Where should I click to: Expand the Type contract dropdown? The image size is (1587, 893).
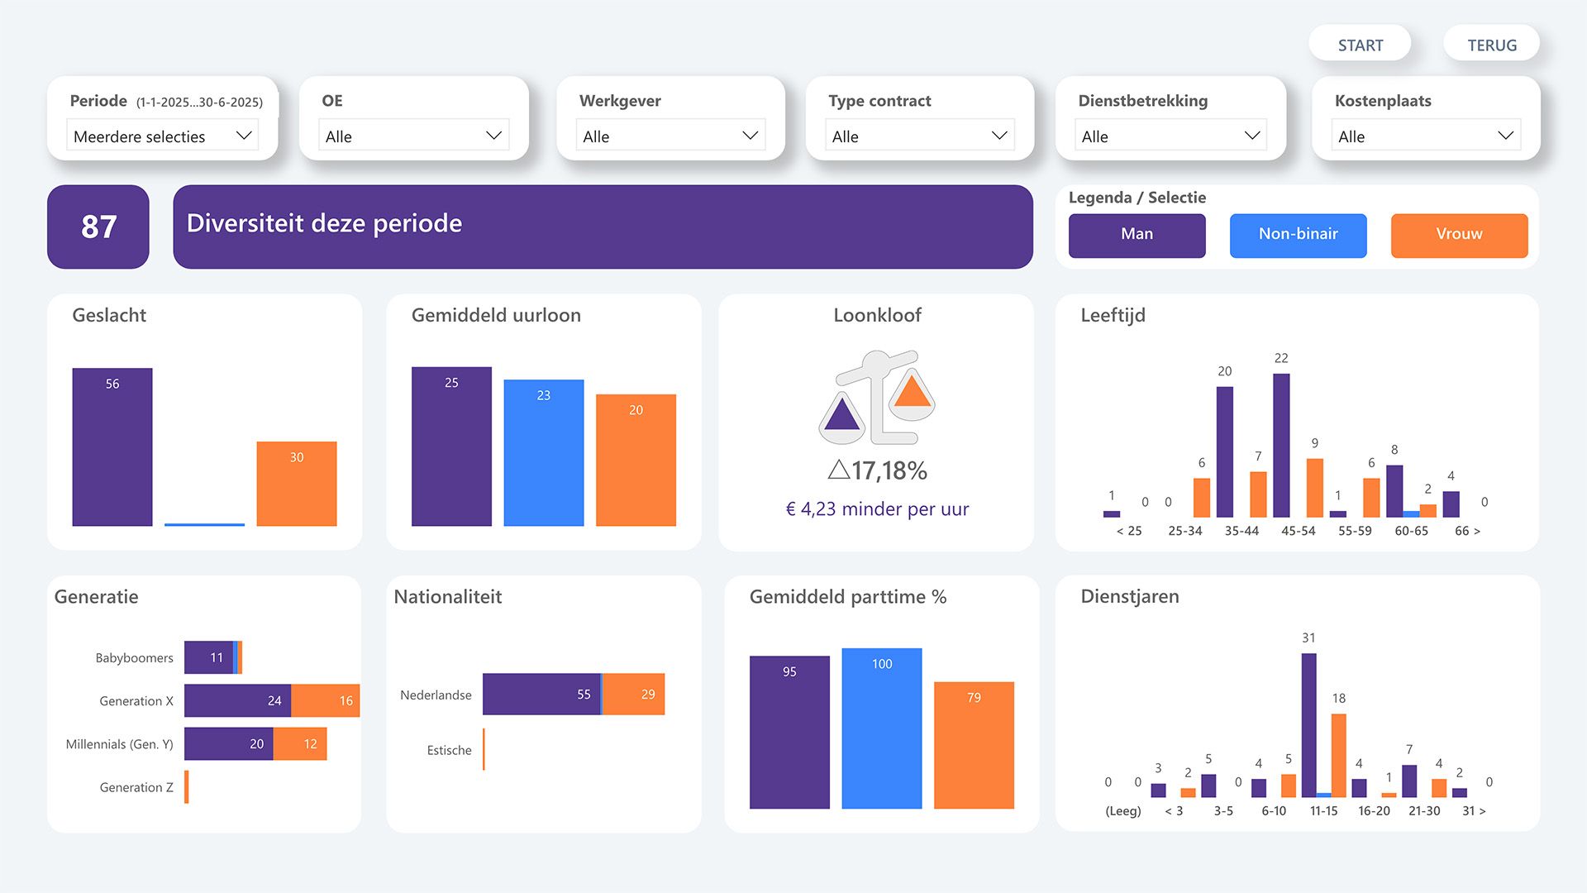919,136
